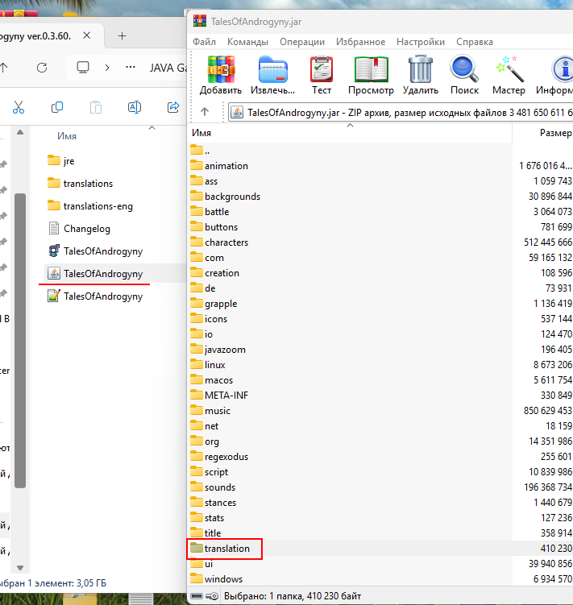The height and width of the screenshot is (605, 573).
Task: Show hidden breadcrumb path via ellipsis
Action: 131,68
